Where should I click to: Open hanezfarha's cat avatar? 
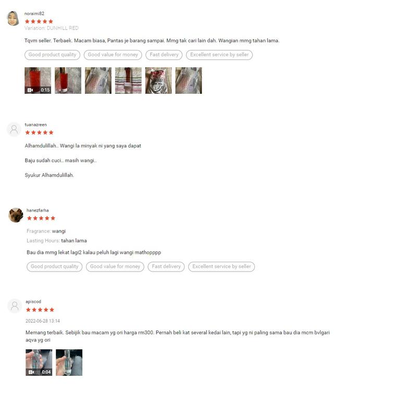click(x=16, y=215)
